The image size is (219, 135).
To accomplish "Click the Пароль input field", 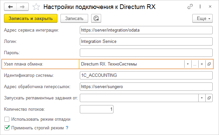I will point(146,53).
